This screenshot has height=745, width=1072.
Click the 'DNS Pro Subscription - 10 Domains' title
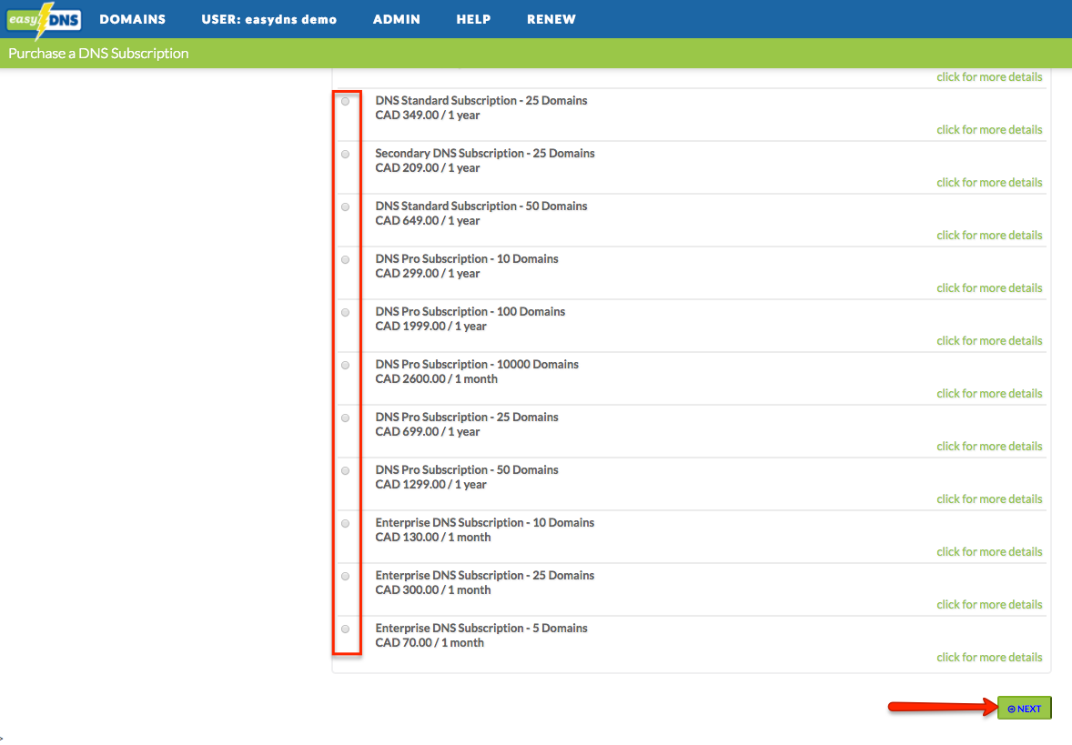click(467, 258)
